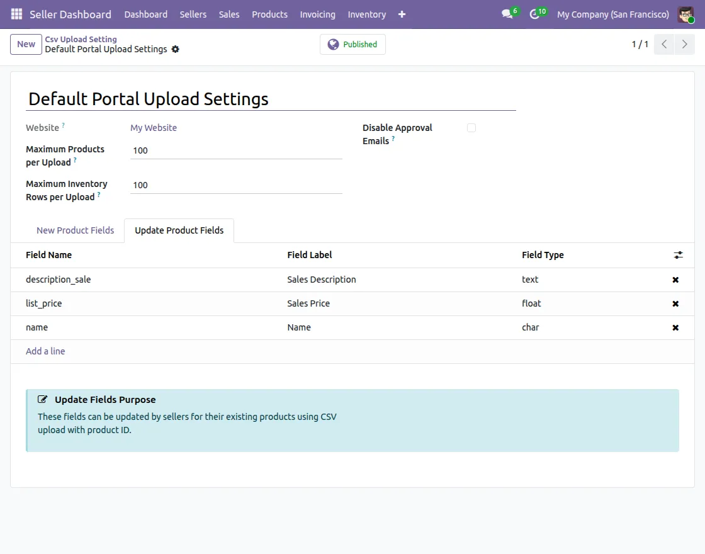This screenshot has width=705, height=554.
Task: Click the Seller Dashboard app title
Action: pos(70,14)
